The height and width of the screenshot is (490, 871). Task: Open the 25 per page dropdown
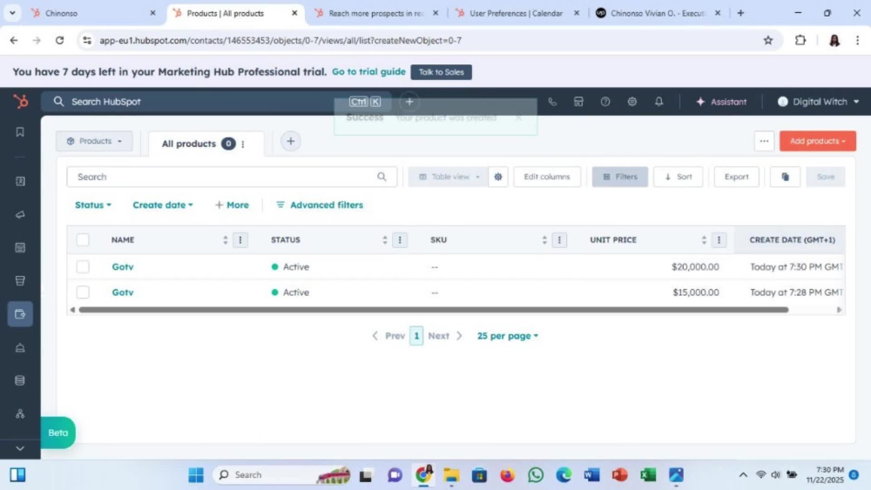507,336
